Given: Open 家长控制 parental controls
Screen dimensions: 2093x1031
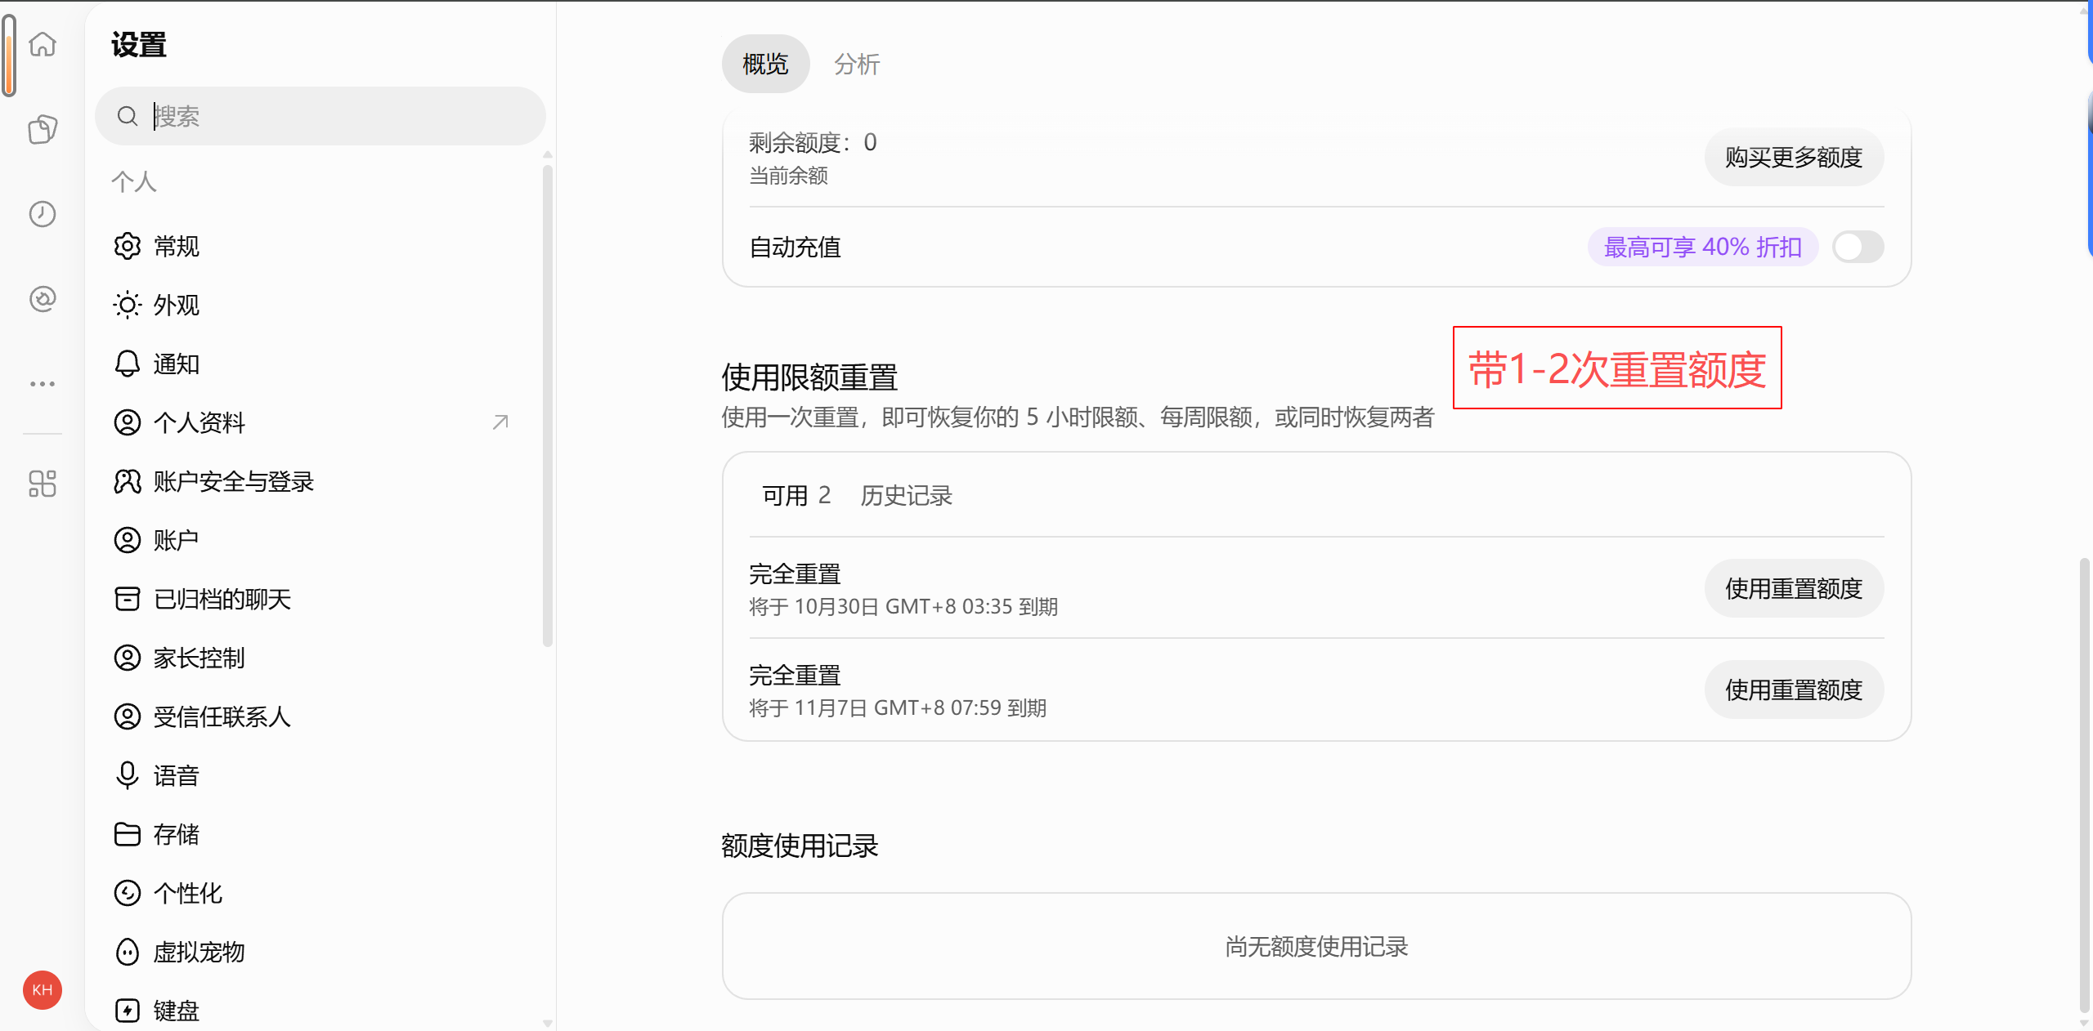Looking at the screenshot, I should 319,658.
